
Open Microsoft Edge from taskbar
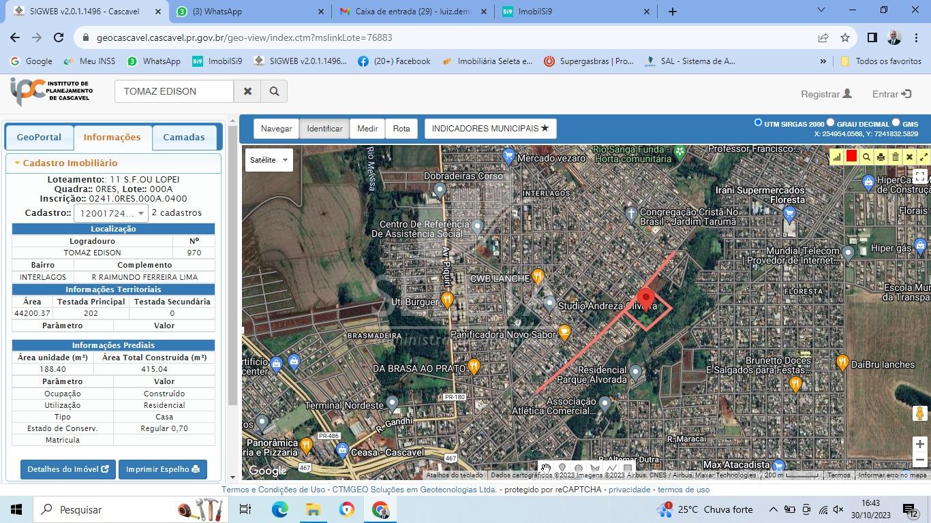pyautogui.click(x=279, y=509)
